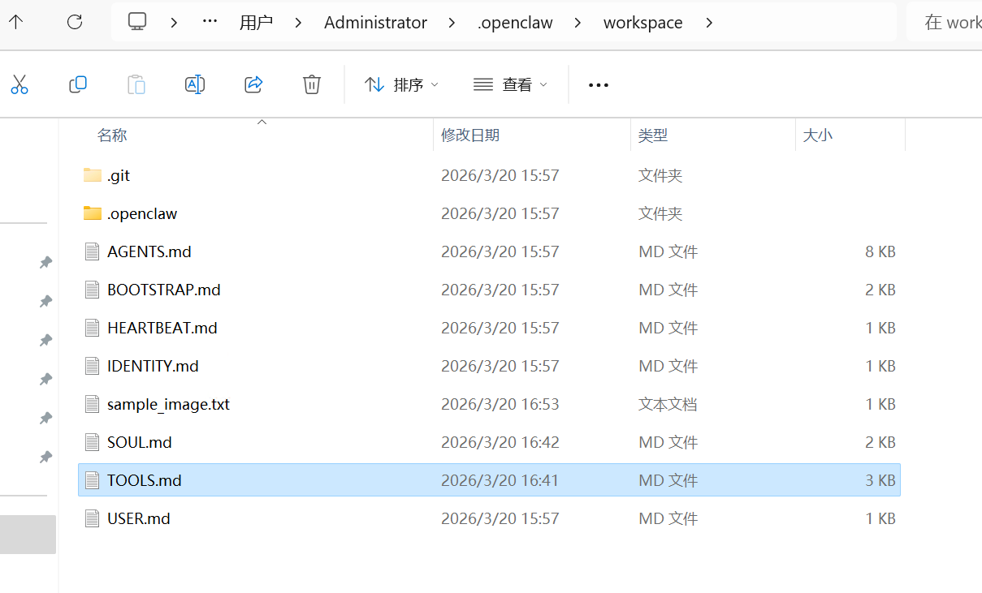Go up one folder level arrow

tap(16, 22)
